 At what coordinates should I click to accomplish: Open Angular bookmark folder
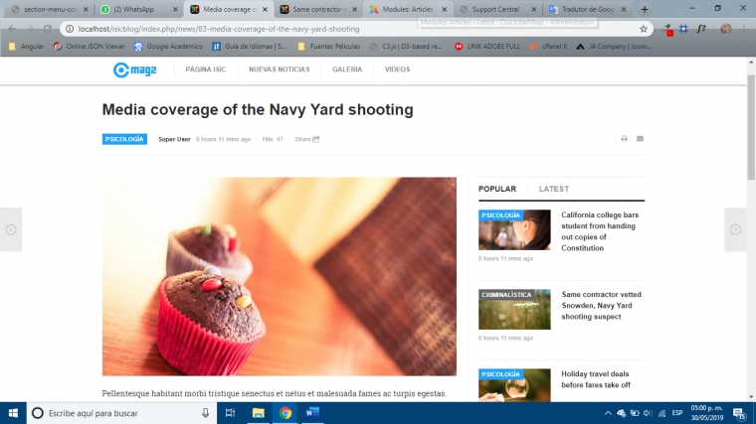pyautogui.click(x=27, y=47)
